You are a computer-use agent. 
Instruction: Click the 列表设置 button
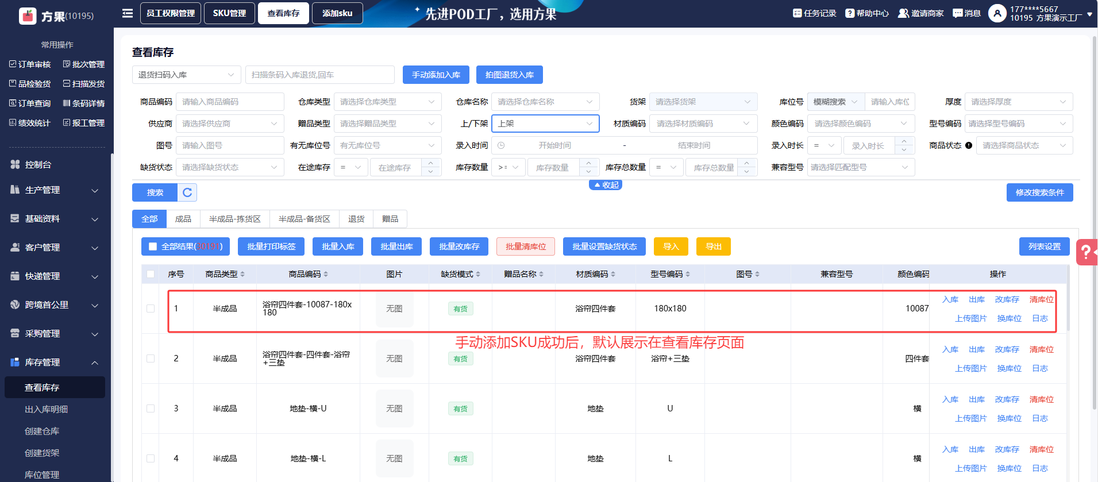click(1045, 246)
